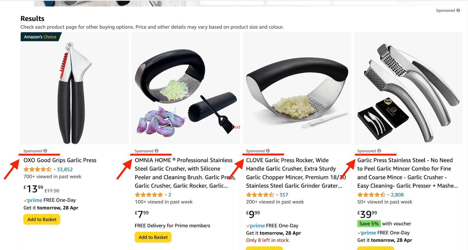Click the Sponsored info icon under OXO press

coord(45,151)
